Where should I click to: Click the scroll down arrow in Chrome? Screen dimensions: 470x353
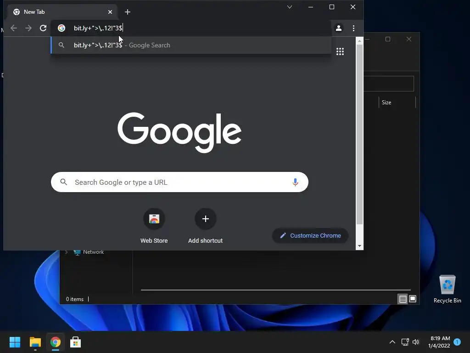click(359, 246)
